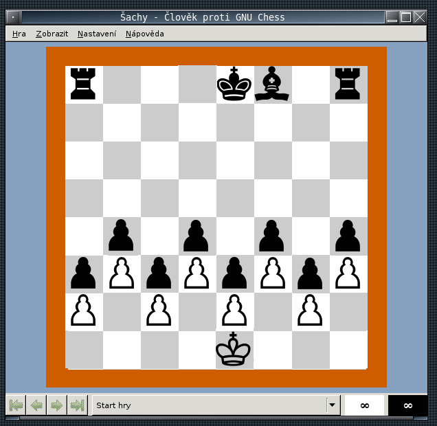
Task: Select the black pawn on e3
Action: [x=234, y=273]
